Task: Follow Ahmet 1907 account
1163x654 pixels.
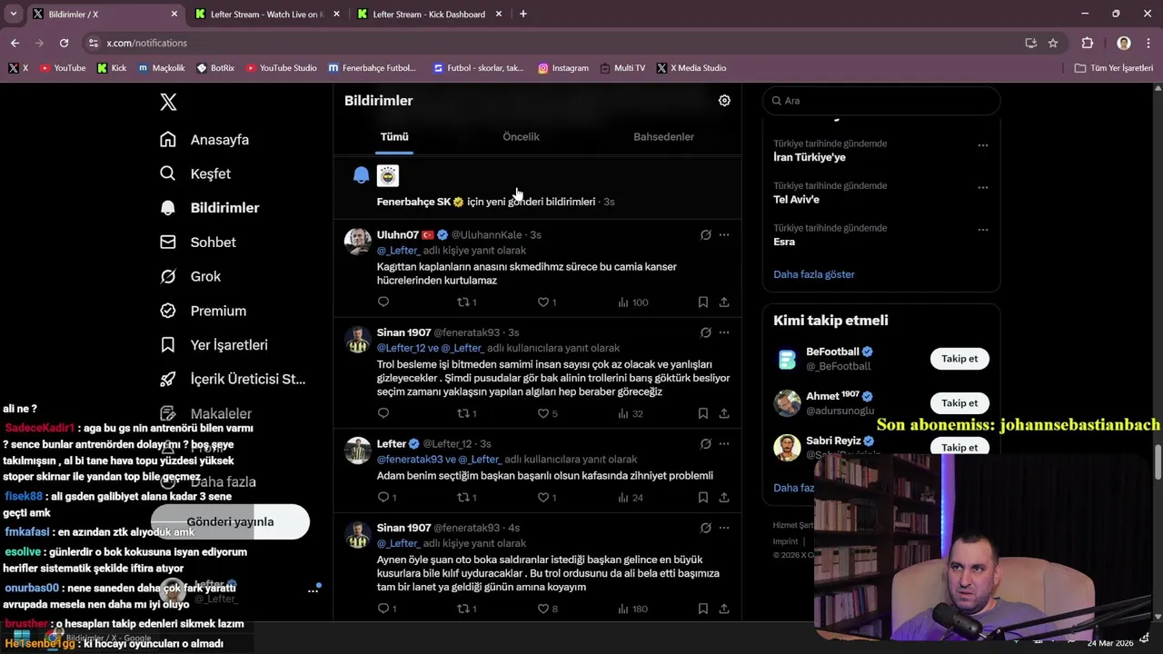Action: [x=959, y=403]
